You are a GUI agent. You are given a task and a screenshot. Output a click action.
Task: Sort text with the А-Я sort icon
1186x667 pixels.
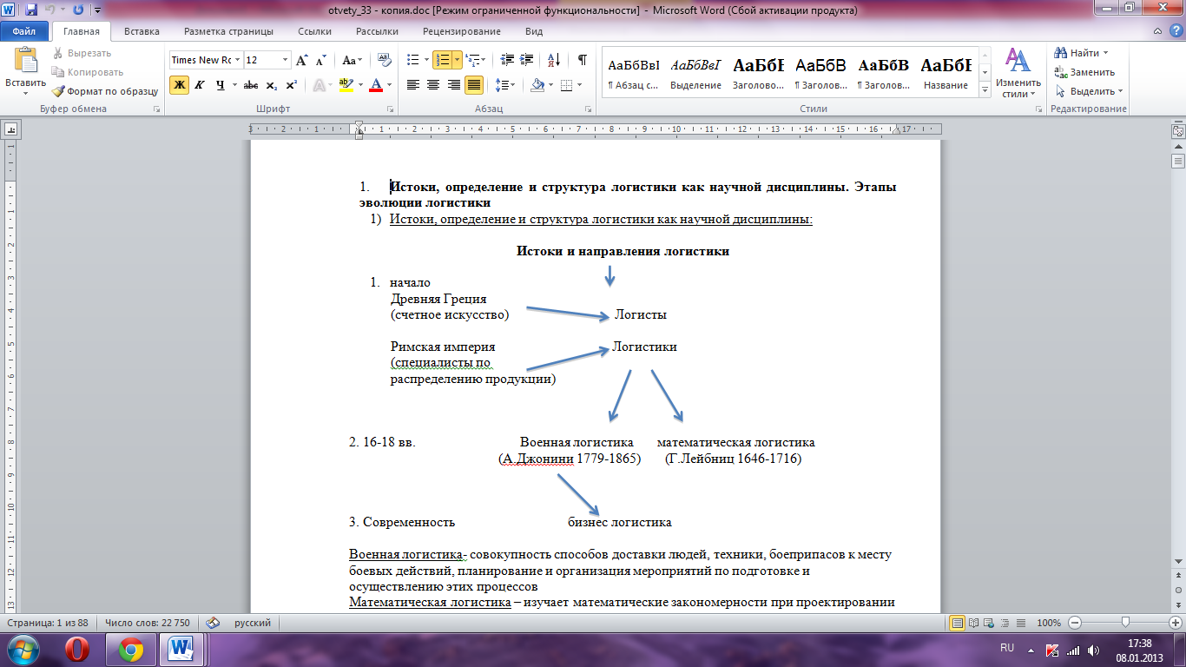click(x=555, y=60)
